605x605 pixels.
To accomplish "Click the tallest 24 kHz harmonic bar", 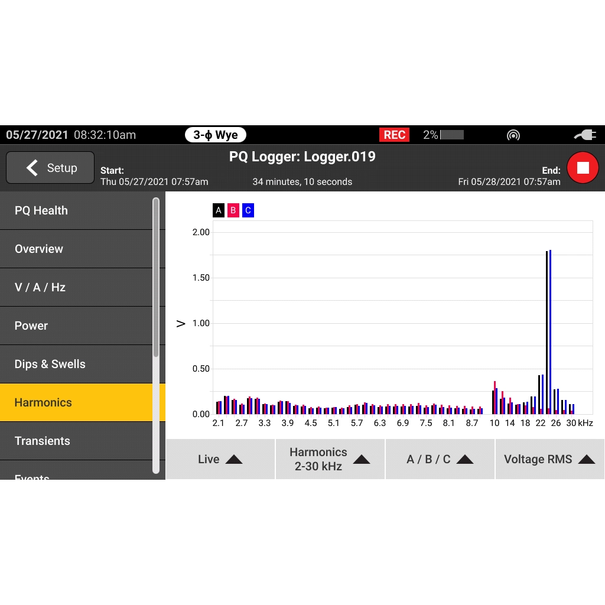I will [x=550, y=332].
